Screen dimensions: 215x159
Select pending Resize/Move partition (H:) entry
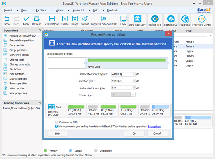click(22, 108)
